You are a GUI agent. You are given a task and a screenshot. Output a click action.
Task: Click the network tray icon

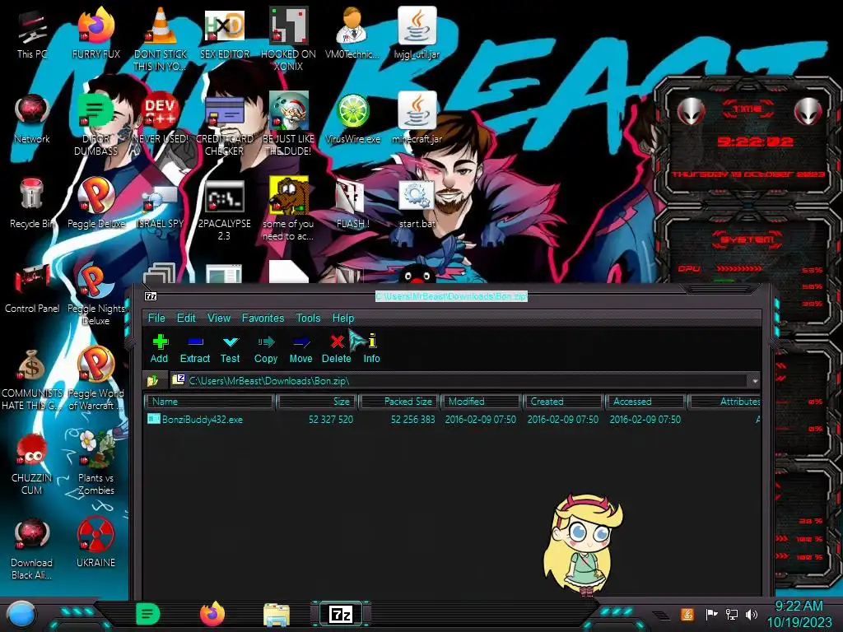tap(731, 614)
